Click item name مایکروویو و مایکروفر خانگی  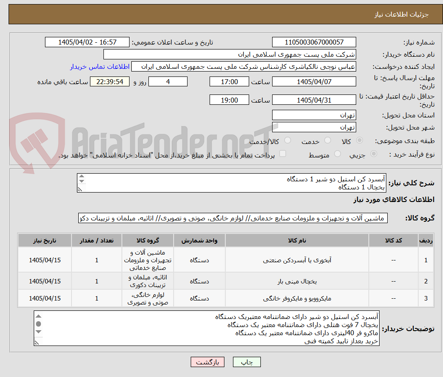point(297,298)
